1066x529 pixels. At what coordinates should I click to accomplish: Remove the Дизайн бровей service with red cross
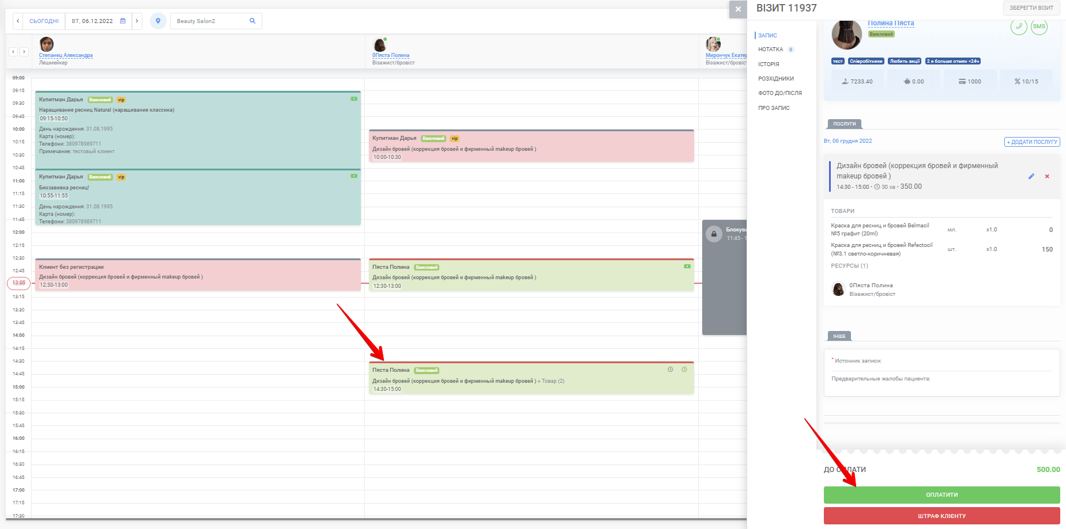1047,176
